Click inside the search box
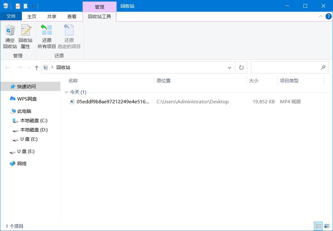This screenshot has height=231, width=333. tap(287, 67)
